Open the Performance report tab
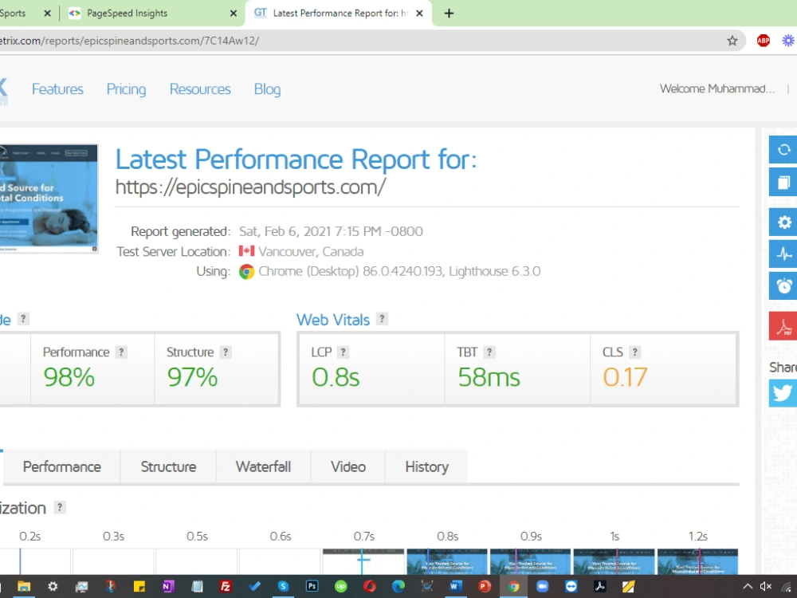Image resolution: width=797 pixels, height=598 pixels. coord(62,466)
